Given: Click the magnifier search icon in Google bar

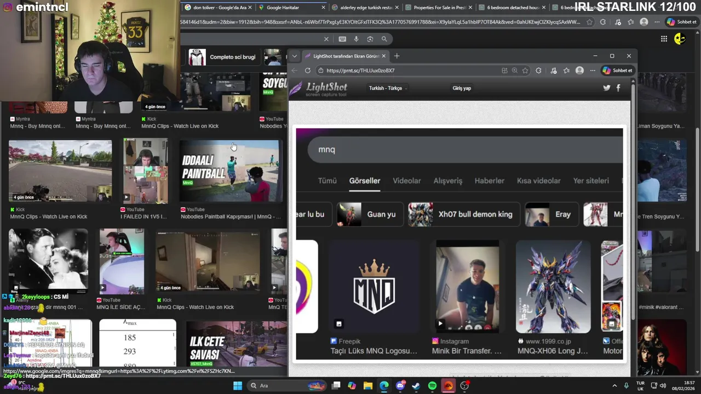Looking at the screenshot, I should [x=384, y=39].
